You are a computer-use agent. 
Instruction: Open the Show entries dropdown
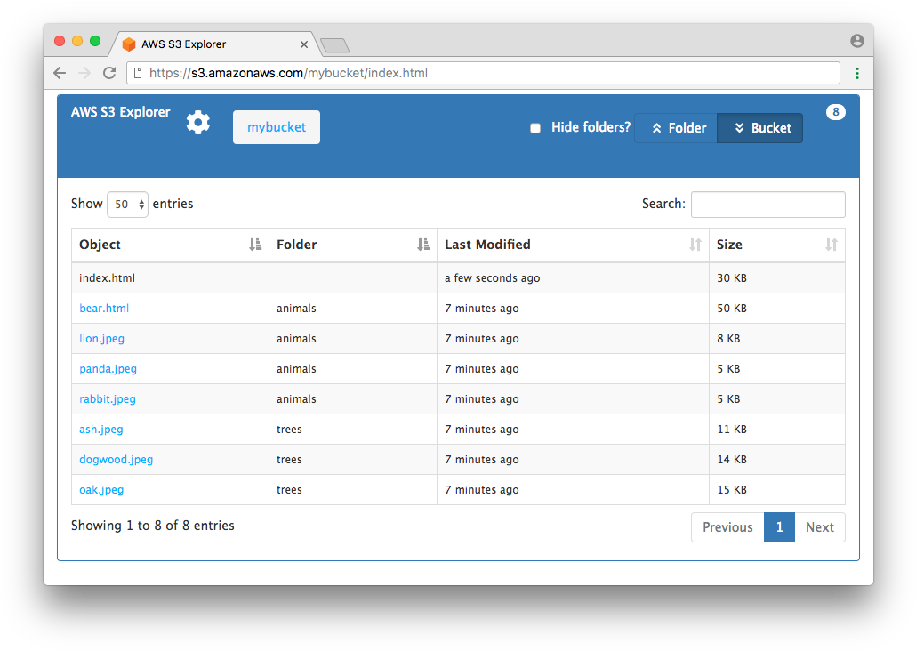127,205
